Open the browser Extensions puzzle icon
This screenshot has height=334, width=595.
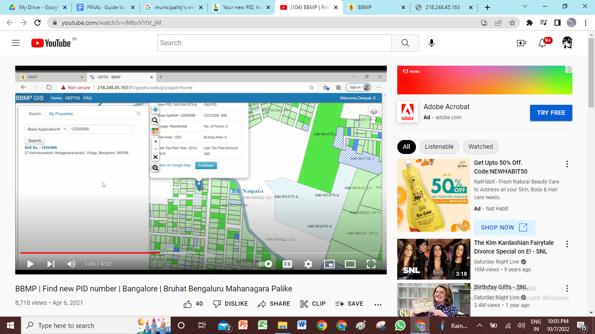click(x=530, y=23)
